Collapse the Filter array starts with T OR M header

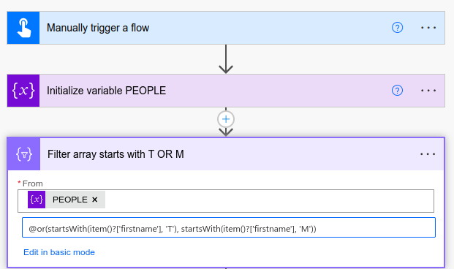point(226,154)
